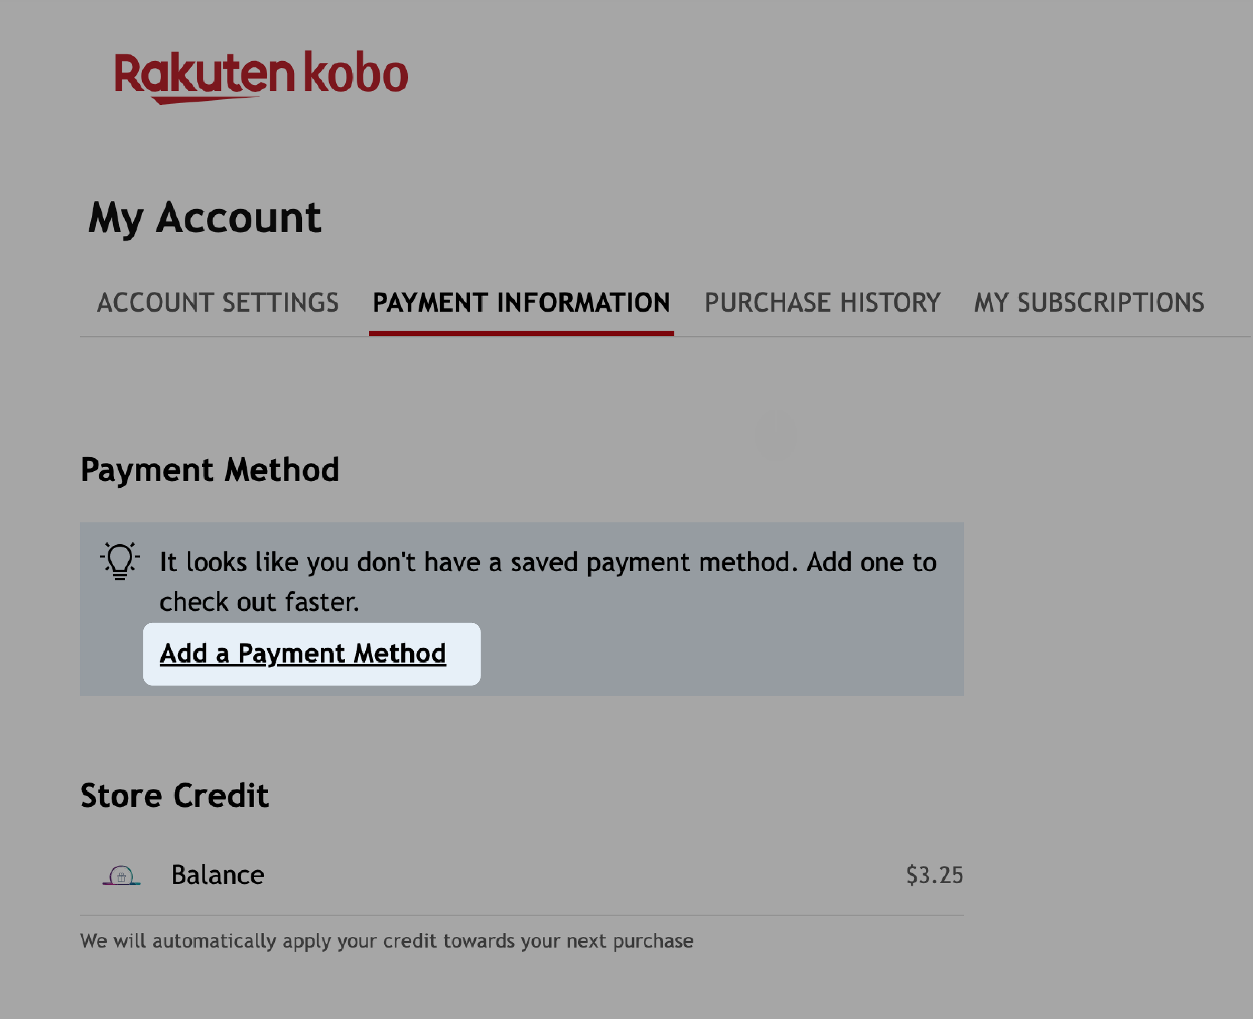Open the Account Settings tab
The image size is (1253, 1019).
tap(218, 303)
